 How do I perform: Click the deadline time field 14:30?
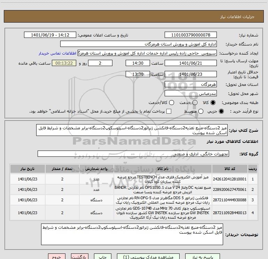click(138, 63)
